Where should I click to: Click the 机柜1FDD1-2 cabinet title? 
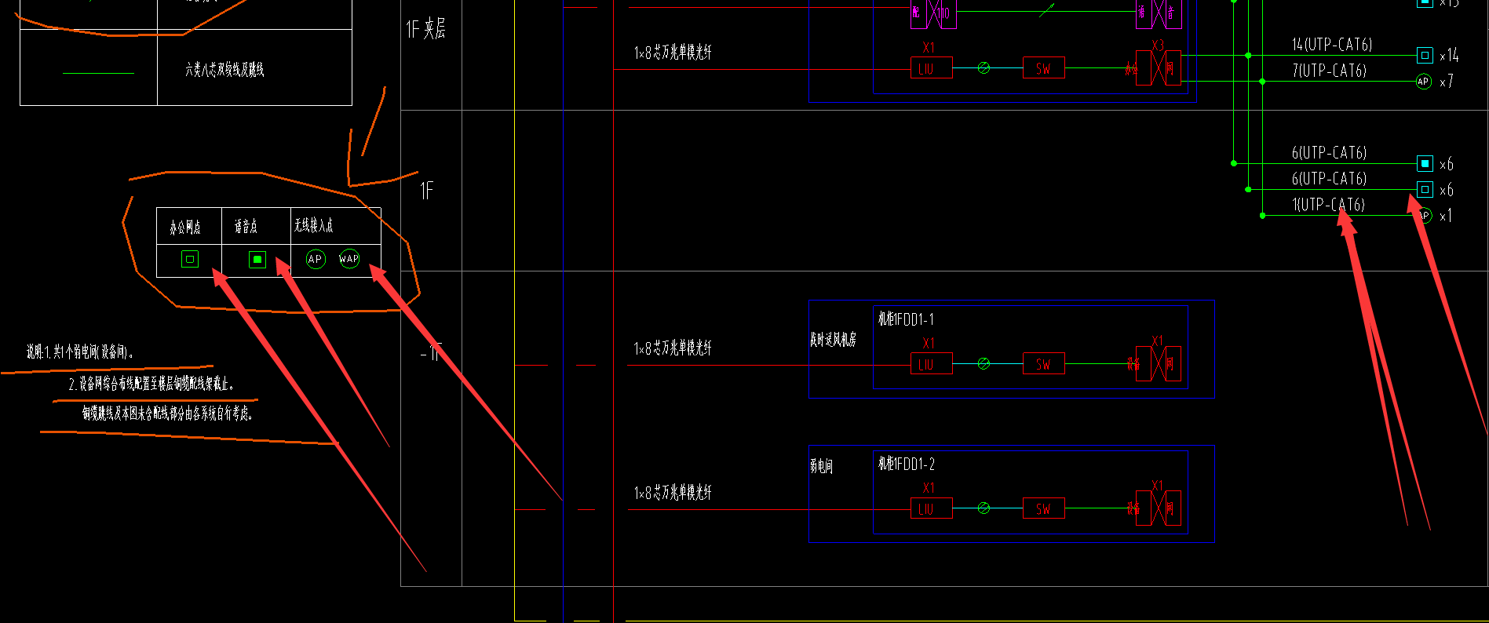[x=907, y=464]
